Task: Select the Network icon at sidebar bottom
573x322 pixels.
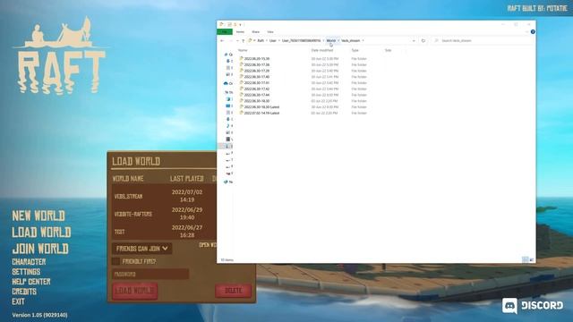Action: (x=226, y=182)
